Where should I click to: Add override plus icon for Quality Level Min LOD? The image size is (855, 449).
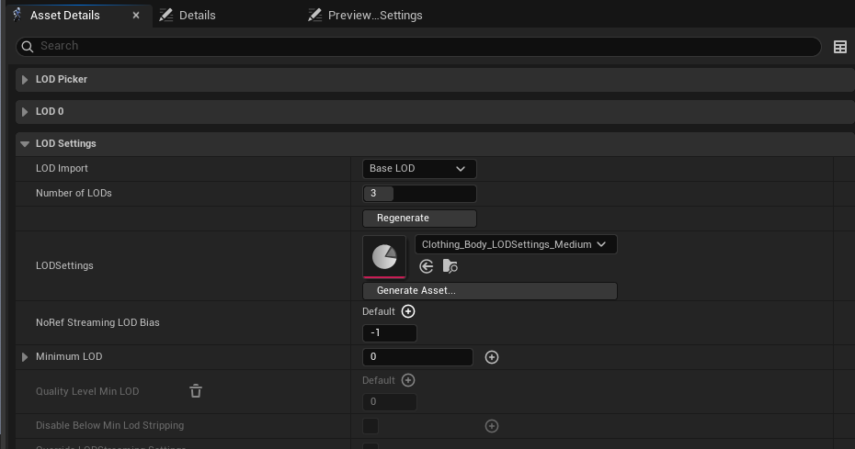coord(408,380)
